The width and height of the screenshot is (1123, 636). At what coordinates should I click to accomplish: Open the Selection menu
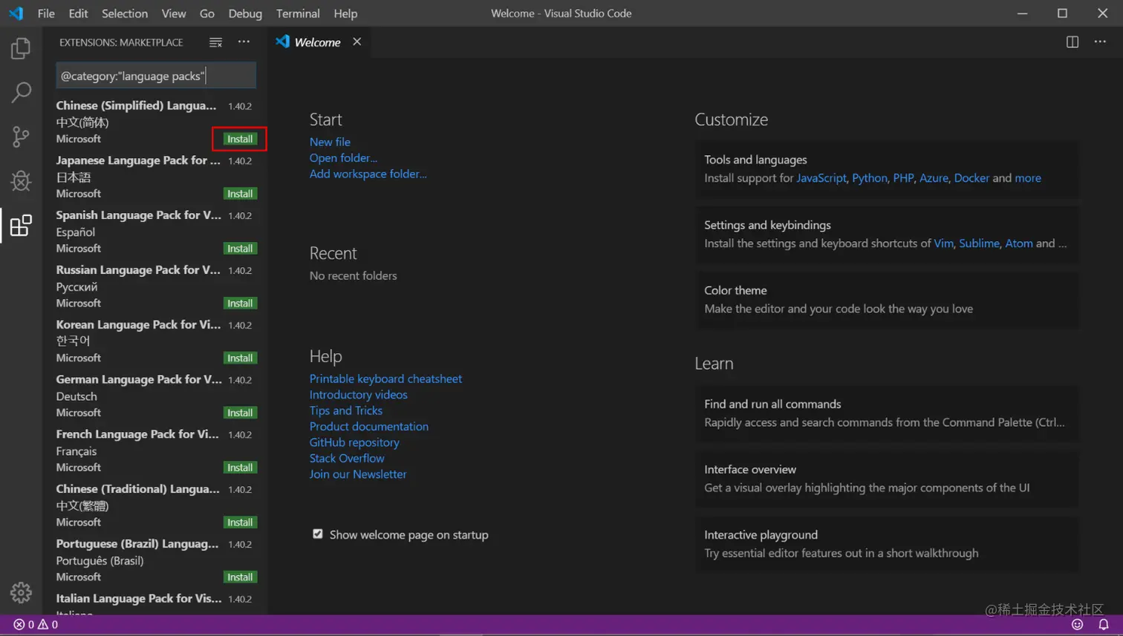pyautogui.click(x=125, y=13)
